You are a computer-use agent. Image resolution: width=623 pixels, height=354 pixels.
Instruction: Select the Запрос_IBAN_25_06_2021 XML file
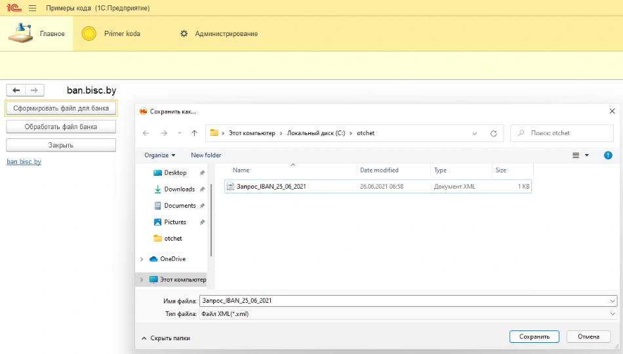click(x=271, y=186)
